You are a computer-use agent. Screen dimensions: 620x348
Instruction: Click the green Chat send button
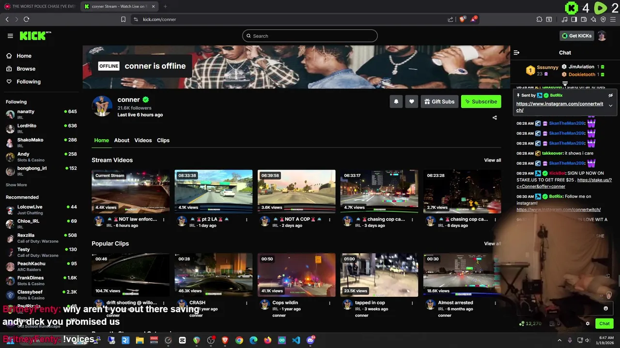coord(604,324)
